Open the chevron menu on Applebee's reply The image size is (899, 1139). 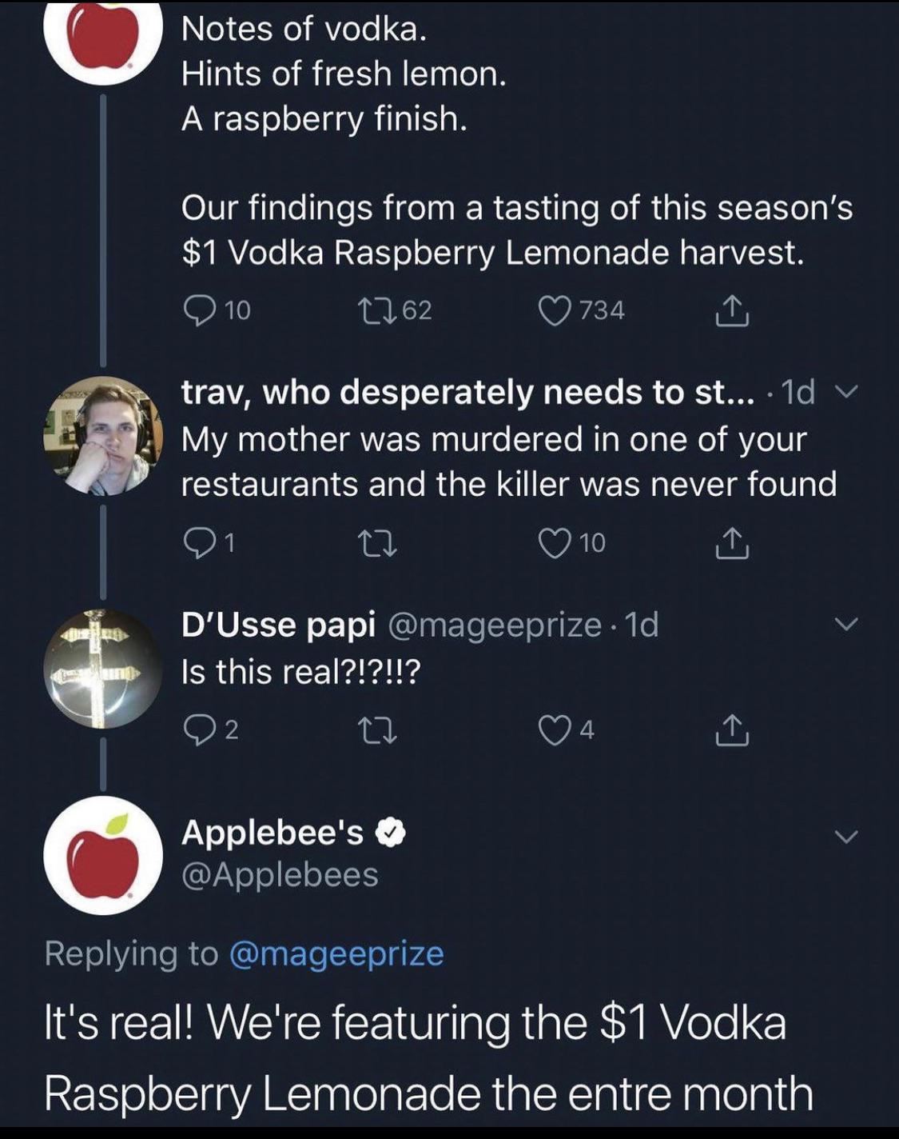(x=846, y=837)
